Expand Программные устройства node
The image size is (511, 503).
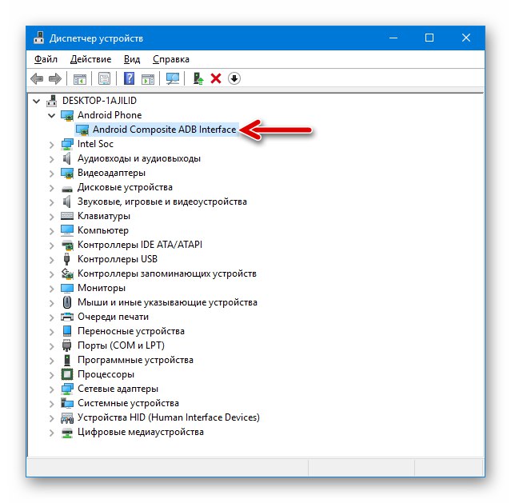[51, 361]
